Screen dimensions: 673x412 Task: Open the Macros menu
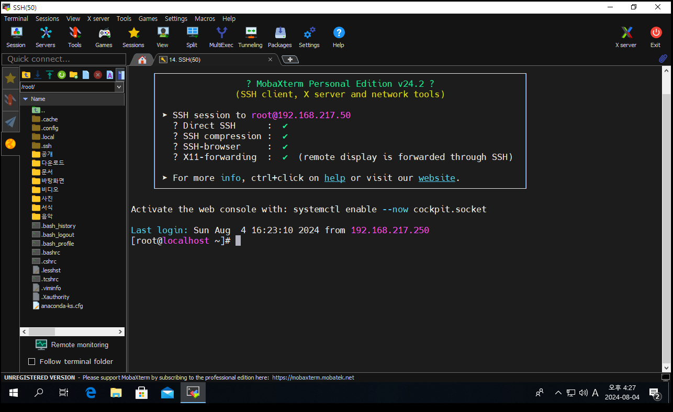205,18
